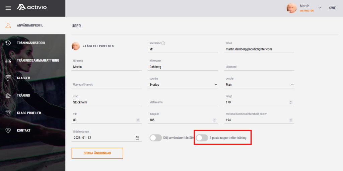Open the gender dropdown showing Man

[260, 85]
